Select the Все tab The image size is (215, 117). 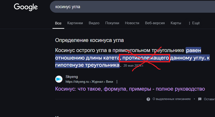58,23
